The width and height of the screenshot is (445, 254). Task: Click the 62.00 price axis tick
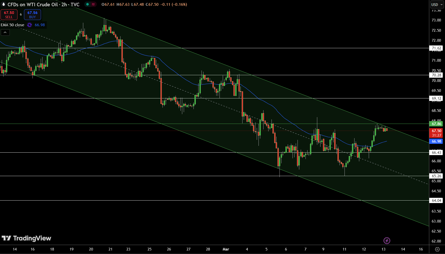436,241
